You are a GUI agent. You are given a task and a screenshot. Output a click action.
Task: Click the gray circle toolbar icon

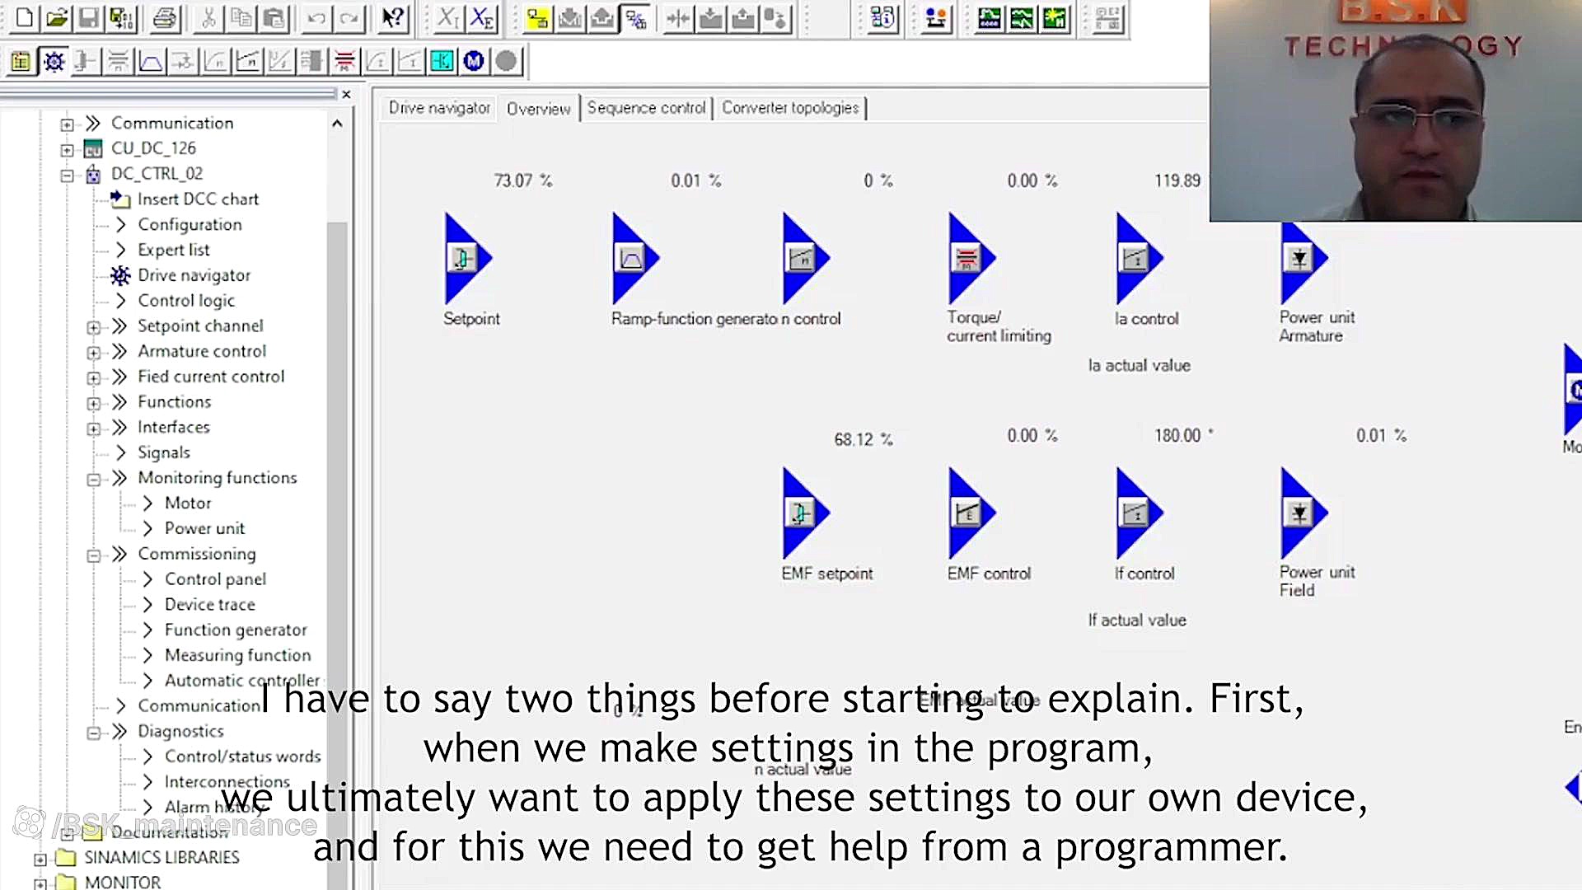[507, 61]
